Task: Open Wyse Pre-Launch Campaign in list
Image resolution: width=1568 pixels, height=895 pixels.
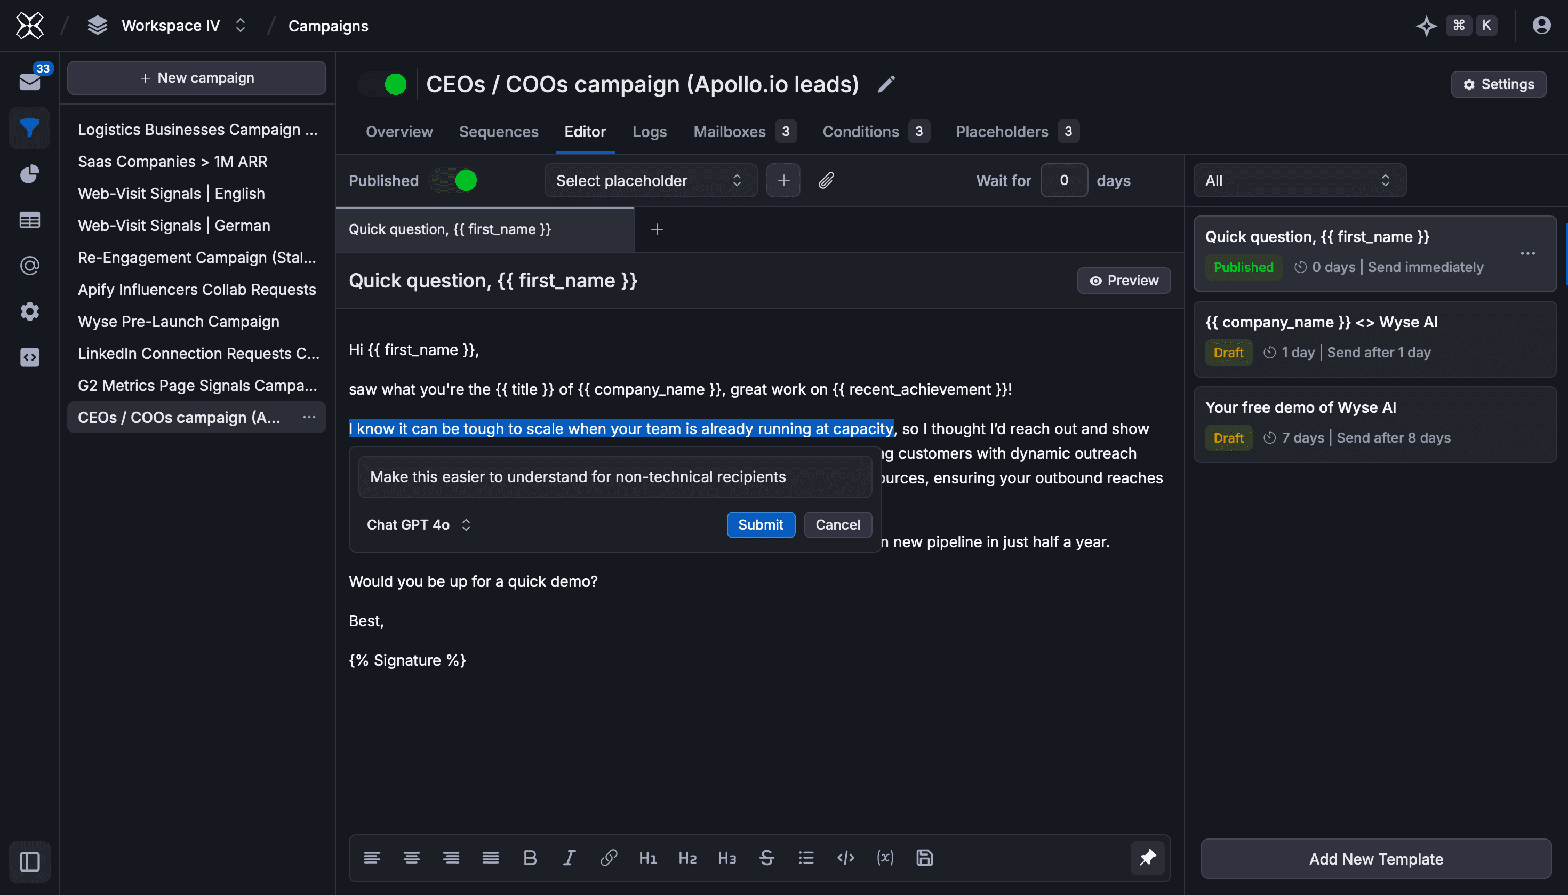Action: coord(178,322)
